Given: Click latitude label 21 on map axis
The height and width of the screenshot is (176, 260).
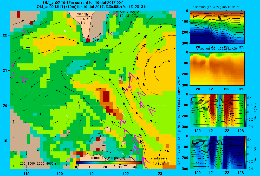Looking at the screenshot, I should pyautogui.click(x=5, y=70).
